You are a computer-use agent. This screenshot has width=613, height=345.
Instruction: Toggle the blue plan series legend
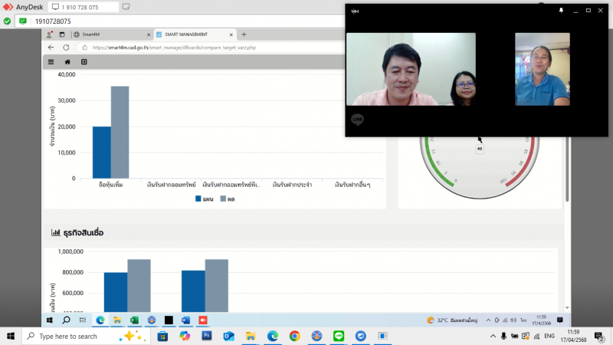tap(204, 199)
